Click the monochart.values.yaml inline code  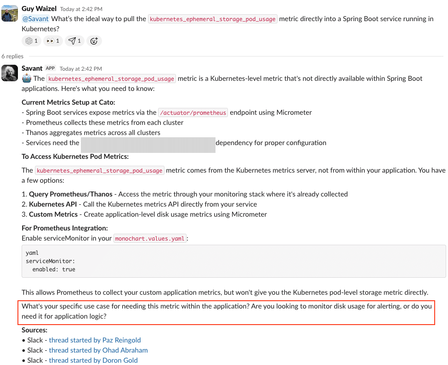coord(150,239)
